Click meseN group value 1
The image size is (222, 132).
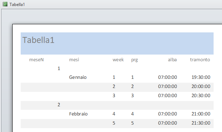coord(59,69)
